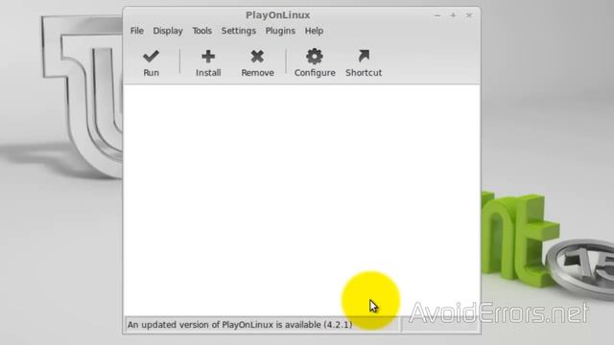Click the Run checkmark icon
This screenshot has height=345, width=614.
tap(151, 57)
